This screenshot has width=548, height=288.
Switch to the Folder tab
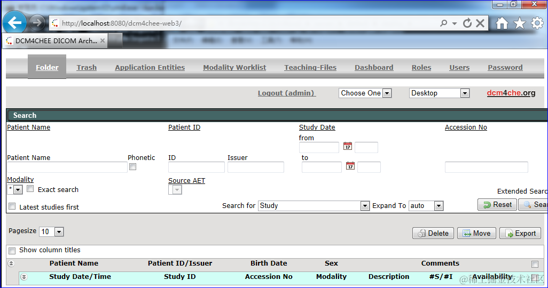pos(47,67)
